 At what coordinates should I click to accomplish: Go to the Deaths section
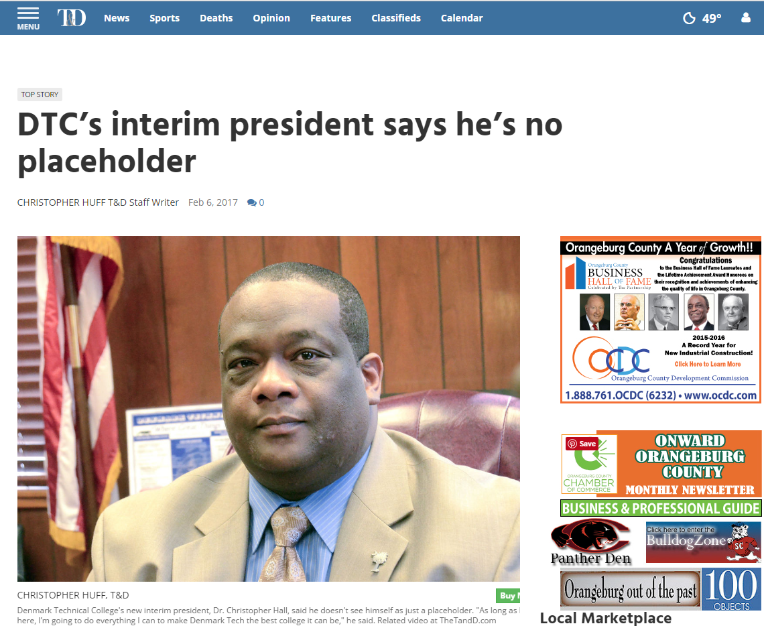click(x=216, y=18)
